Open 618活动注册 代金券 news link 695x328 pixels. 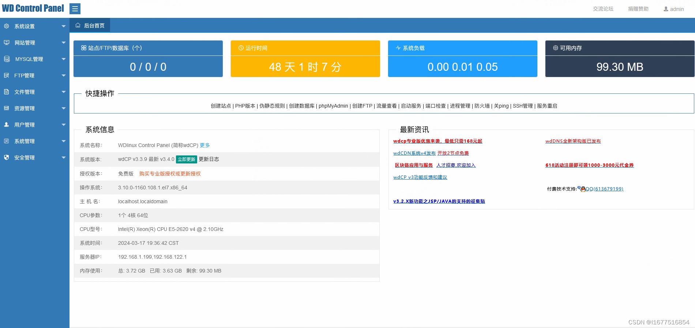(x=590, y=165)
